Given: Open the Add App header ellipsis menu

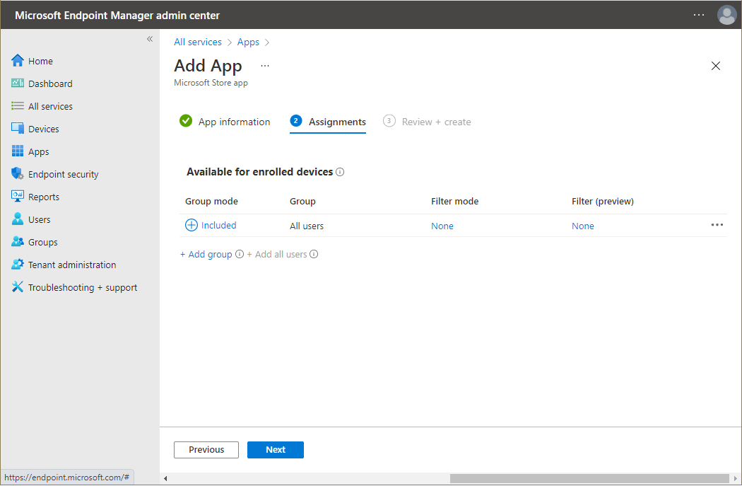Looking at the screenshot, I should [265, 64].
